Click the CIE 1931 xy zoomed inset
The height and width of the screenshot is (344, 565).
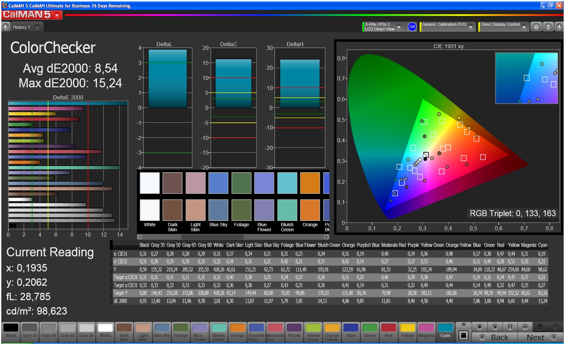(527, 78)
